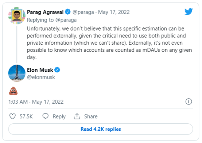The height and width of the screenshot is (143, 202).
Task: Click the @elonmusk handle
Action: (x=41, y=77)
